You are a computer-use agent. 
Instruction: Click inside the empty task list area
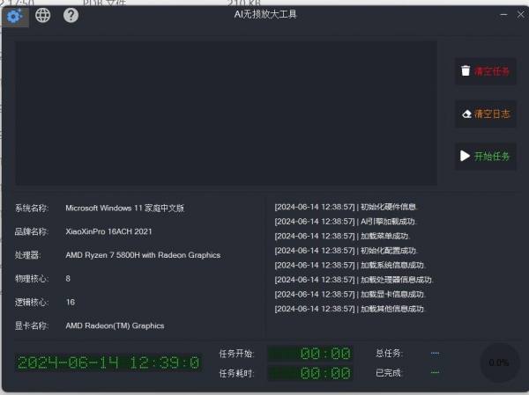(226, 113)
